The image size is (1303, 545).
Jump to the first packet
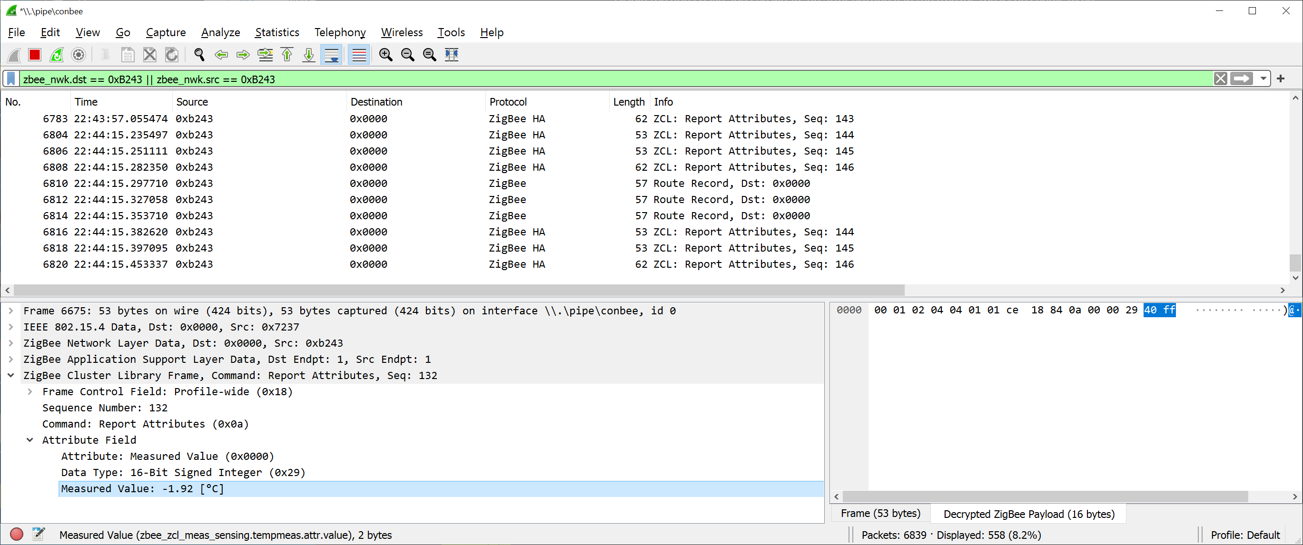pos(287,55)
